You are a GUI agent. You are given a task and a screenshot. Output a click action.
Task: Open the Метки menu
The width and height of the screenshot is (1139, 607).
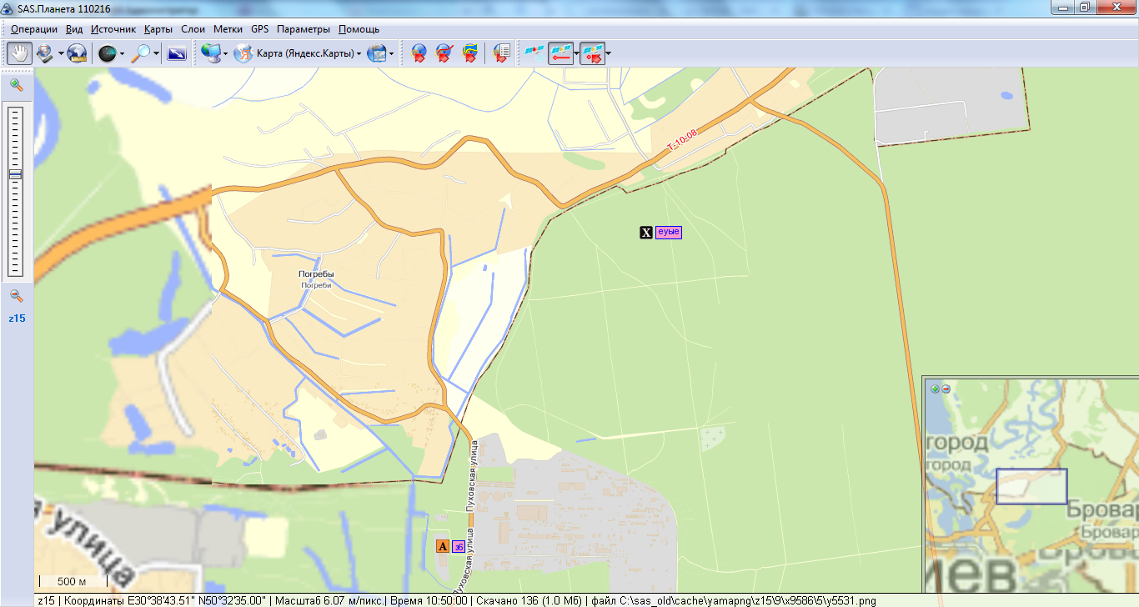[x=228, y=28]
